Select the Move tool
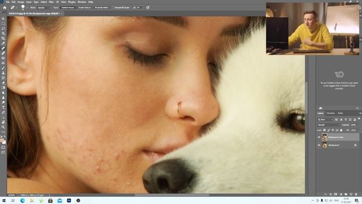Screen dimensions: 362x204 click(x=3, y=19)
